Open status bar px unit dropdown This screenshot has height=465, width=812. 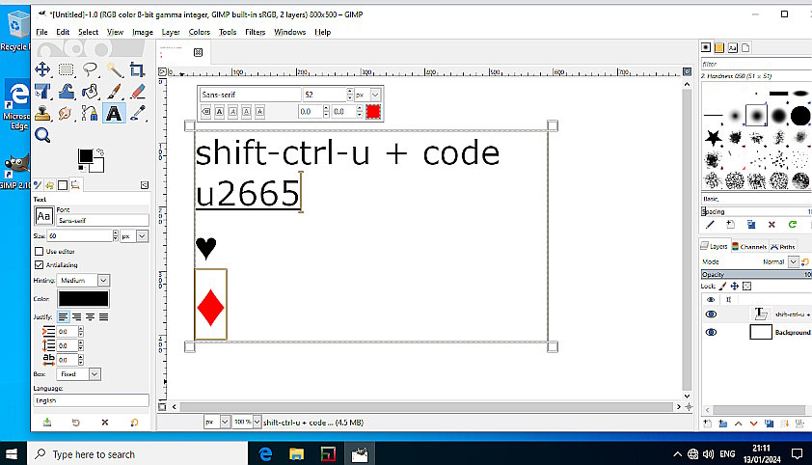[225, 422]
